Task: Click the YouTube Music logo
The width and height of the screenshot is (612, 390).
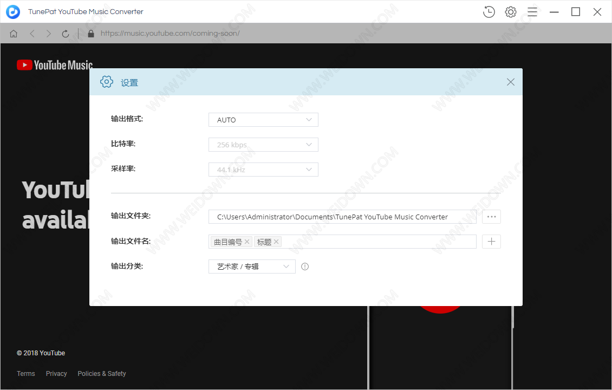Action: (55, 65)
